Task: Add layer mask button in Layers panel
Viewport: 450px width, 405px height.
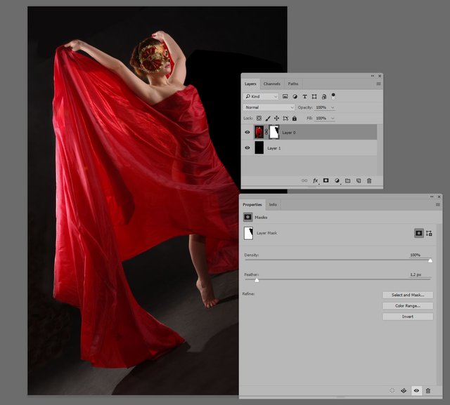Action: 326,180
